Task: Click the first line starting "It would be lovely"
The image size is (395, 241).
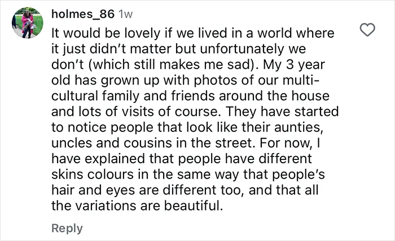Action: click(x=193, y=33)
